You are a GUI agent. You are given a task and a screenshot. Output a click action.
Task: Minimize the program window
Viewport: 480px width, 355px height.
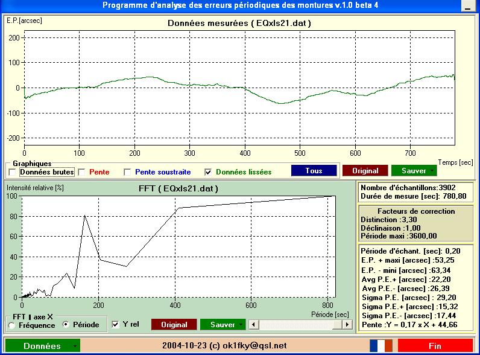click(467, 6)
